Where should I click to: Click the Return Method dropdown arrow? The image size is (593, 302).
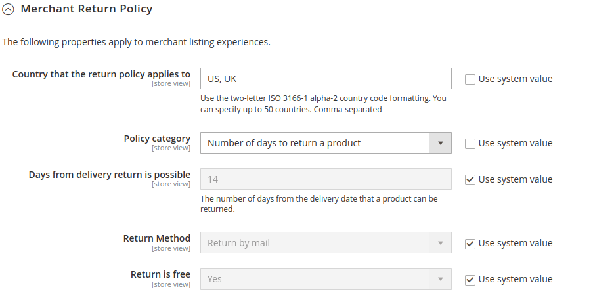click(440, 243)
